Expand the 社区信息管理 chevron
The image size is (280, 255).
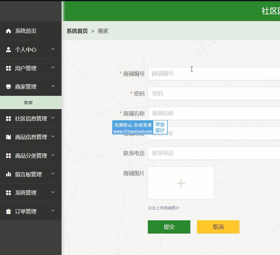[x=53, y=118]
